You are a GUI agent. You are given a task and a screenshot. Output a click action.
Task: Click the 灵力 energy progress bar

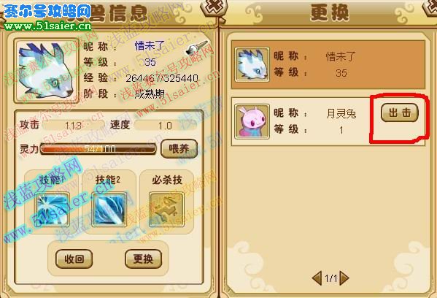point(98,149)
